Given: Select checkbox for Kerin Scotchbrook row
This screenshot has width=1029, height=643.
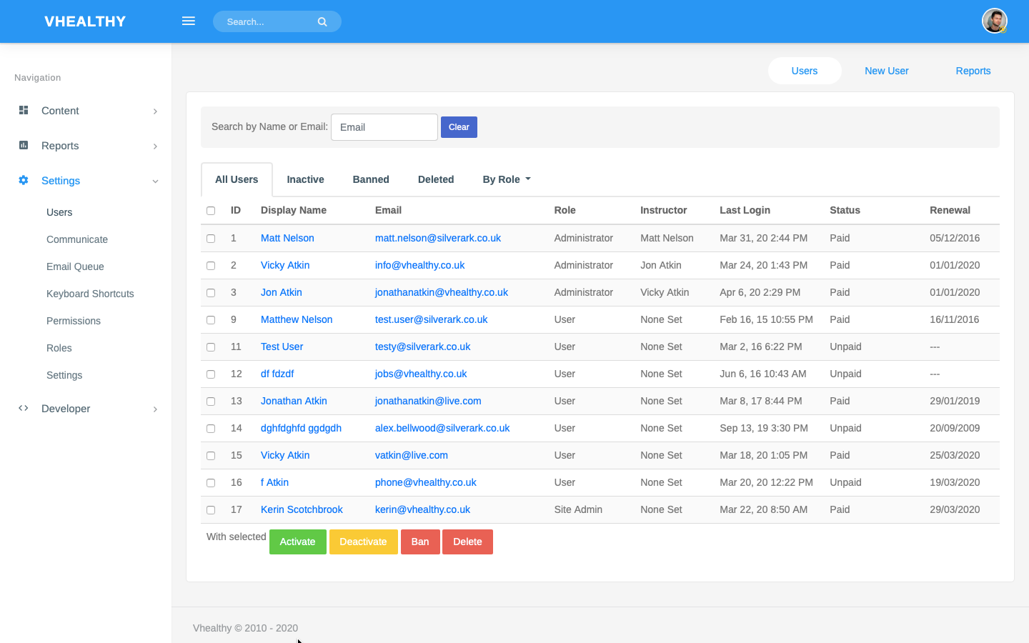Looking at the screenshot, I should (211, 510).
